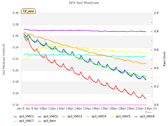
Task: Select the sp3_VWC3 legend entry
Action: coord(72,116)
